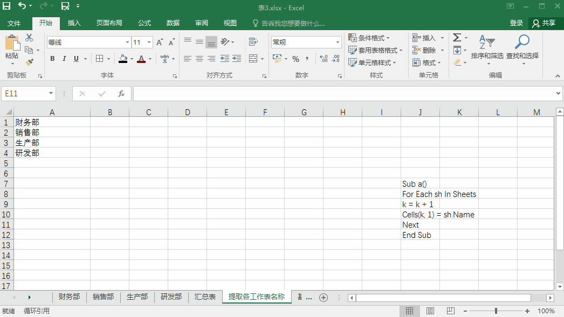Click the Comma Style icon
The image size is (564, 317).
tap(307, 59)
